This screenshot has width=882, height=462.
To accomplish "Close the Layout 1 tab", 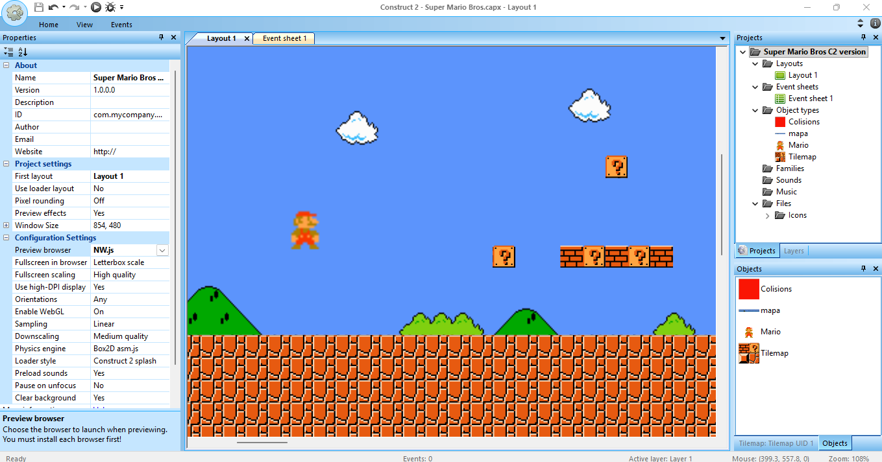I will coord(247,38).
